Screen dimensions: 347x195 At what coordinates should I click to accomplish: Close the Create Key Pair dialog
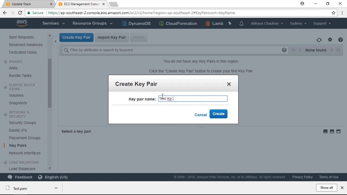(229, 84)
